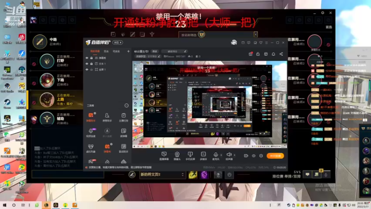This screenshot has height=209, width=371.
Task: Open the 歌词助手 tool
Action: pyautogui.click(x=123, y=148)
